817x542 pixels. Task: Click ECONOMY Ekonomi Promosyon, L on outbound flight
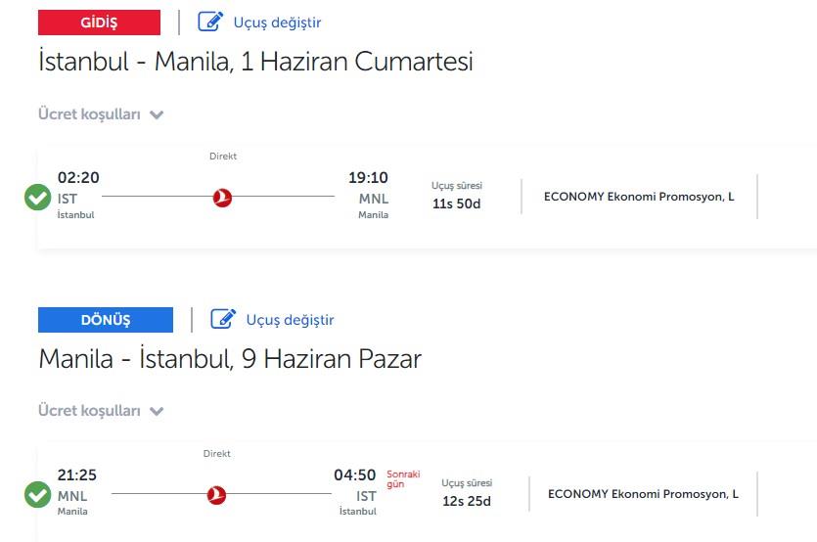[639, 197]
